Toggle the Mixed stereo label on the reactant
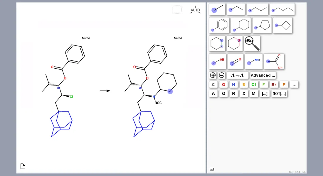323x176 pixels. coord(86,38)
